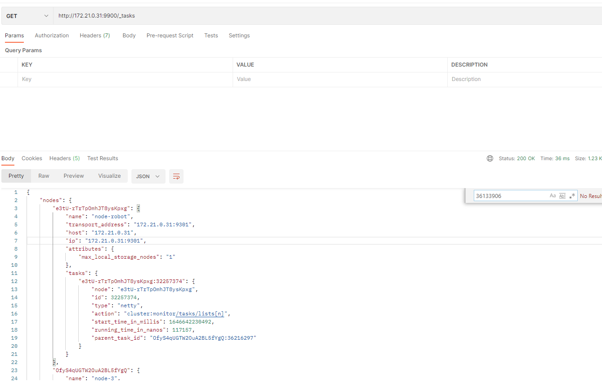This screenshot has height=382, width=602.
Task: Click the query param Value field
Action: 340,79
